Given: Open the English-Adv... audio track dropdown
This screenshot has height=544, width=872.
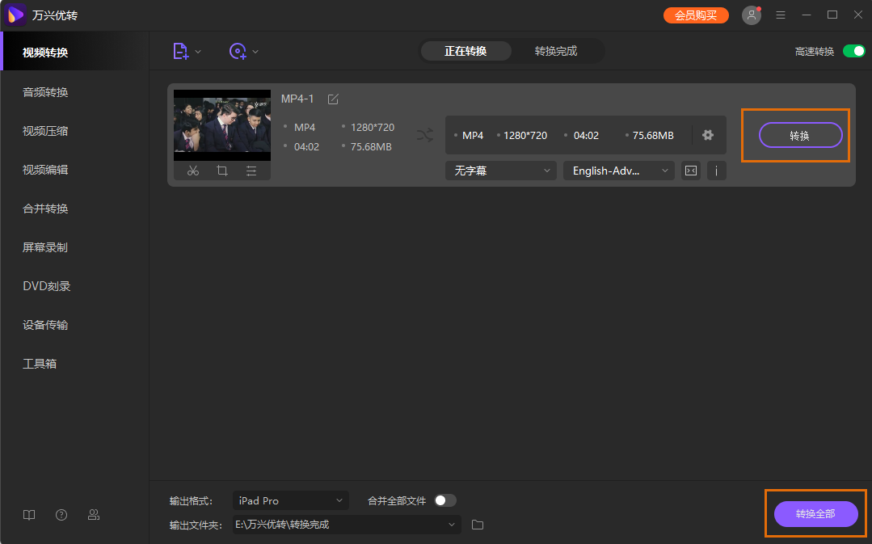Looking at the screenshot, I should (619, 171).
